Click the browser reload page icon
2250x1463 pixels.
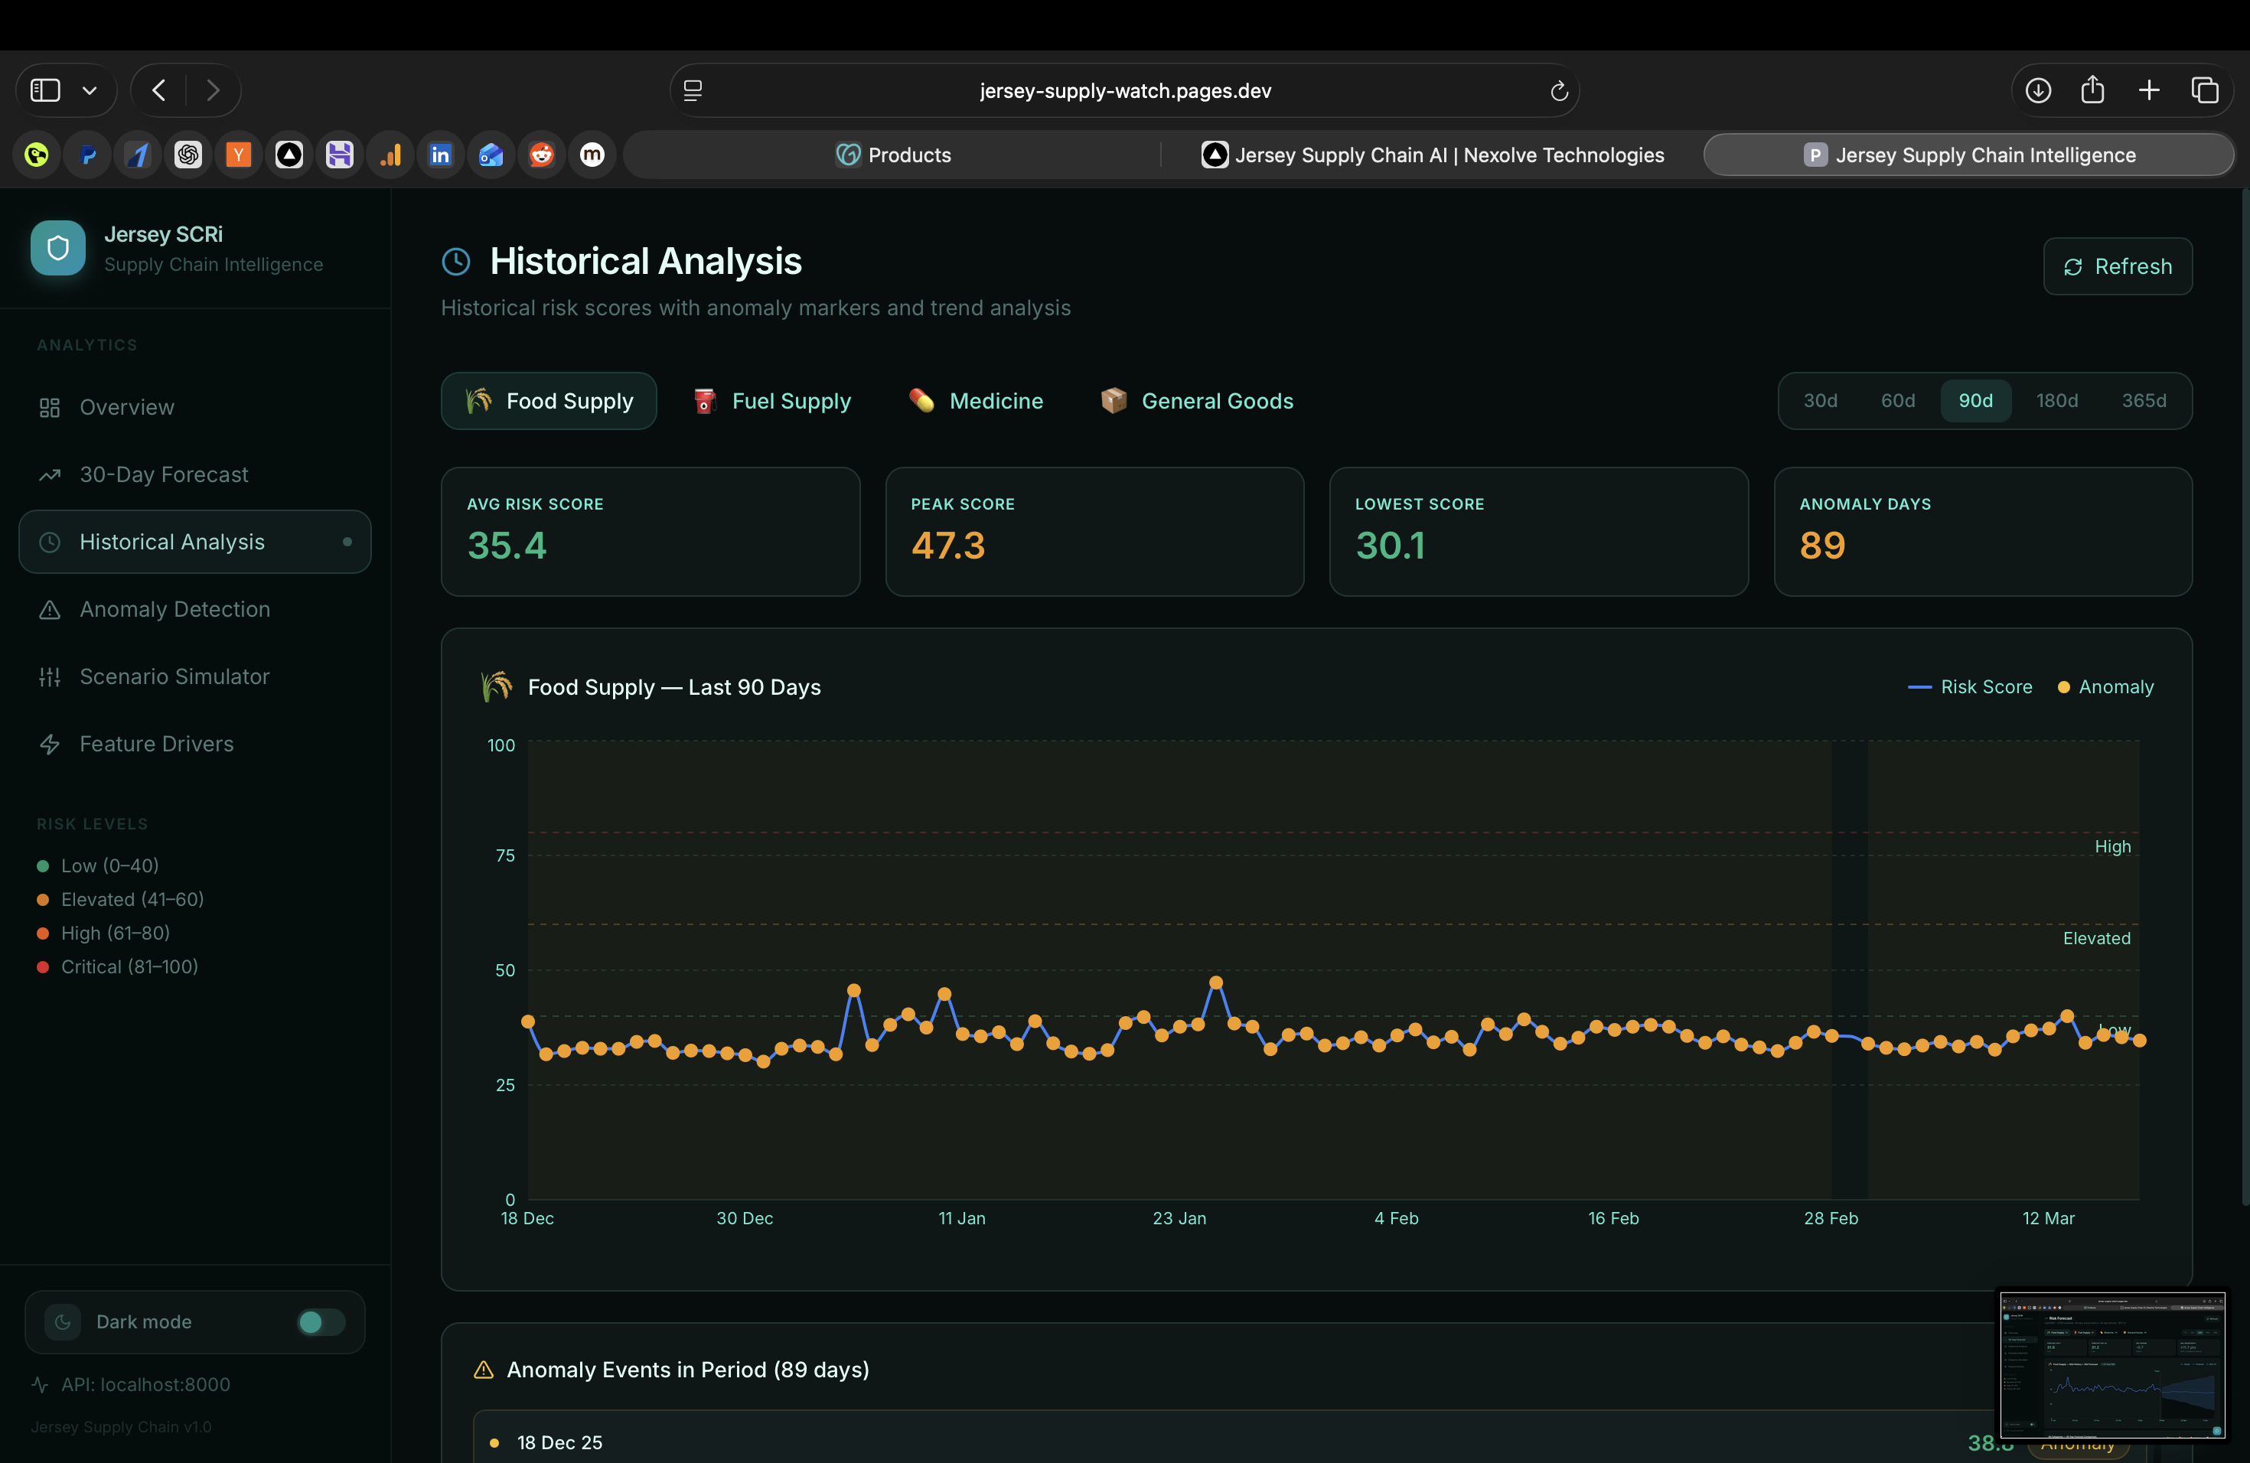pos(1558,91)
